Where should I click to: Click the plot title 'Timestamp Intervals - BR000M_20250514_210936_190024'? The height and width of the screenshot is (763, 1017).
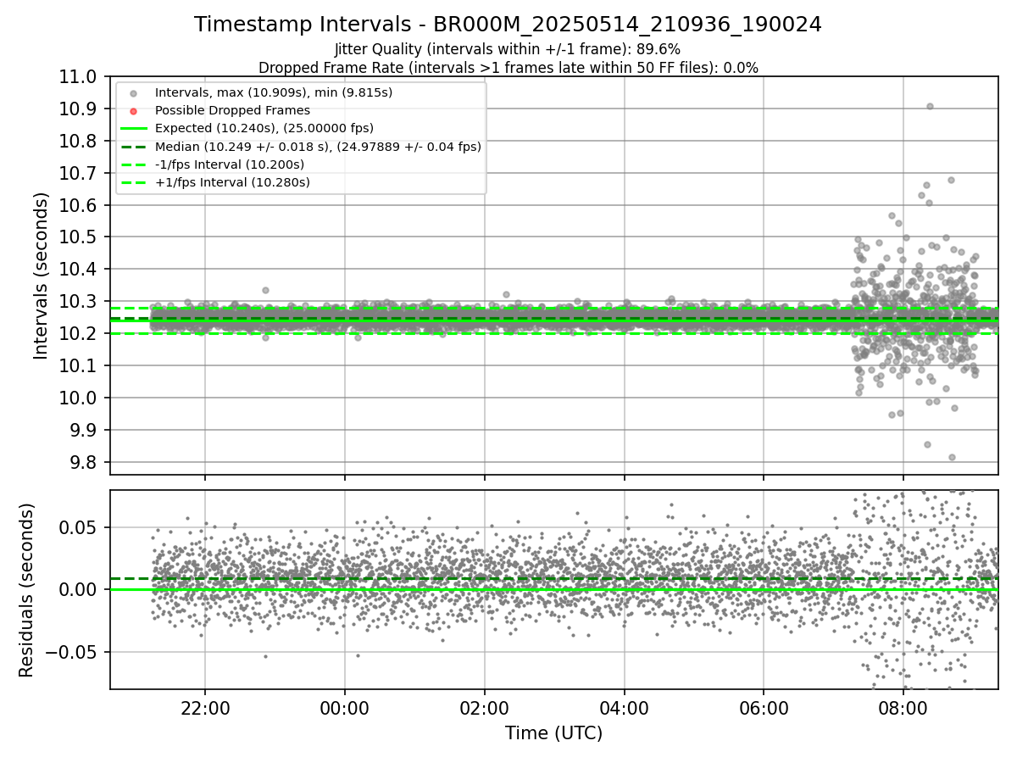point(508,25)
